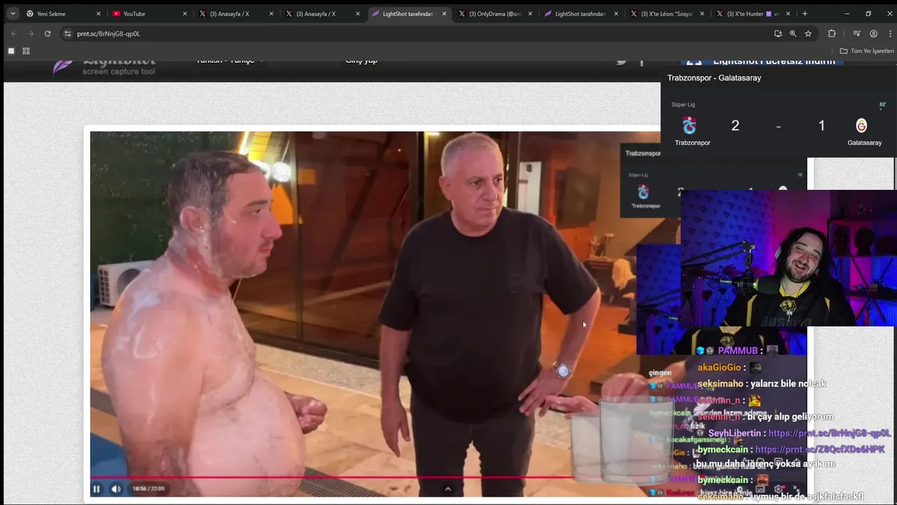Viewport: 897px width, 505px height.
Task: Click the 'bi çay alıp geliyorum' chat message
Action: point(790,417)
